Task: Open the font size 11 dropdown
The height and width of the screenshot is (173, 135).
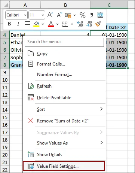Action: [x=43, y=15]
